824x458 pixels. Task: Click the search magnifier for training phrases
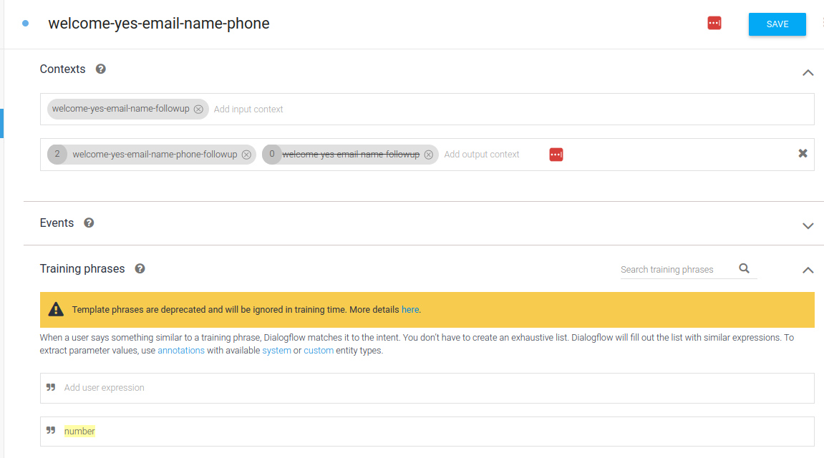(x=745, y=269)
